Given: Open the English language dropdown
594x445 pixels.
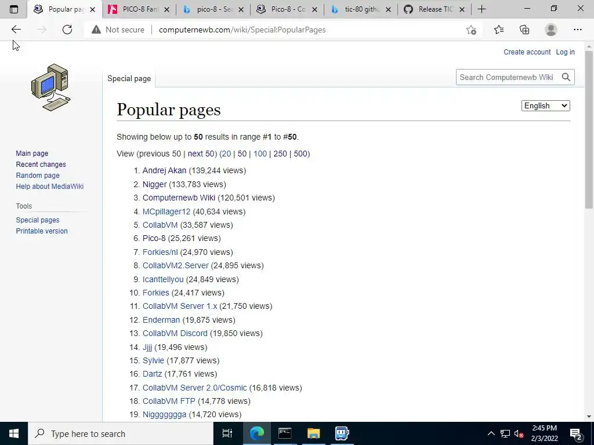Looking at the screenshot, I should [545, 106].
